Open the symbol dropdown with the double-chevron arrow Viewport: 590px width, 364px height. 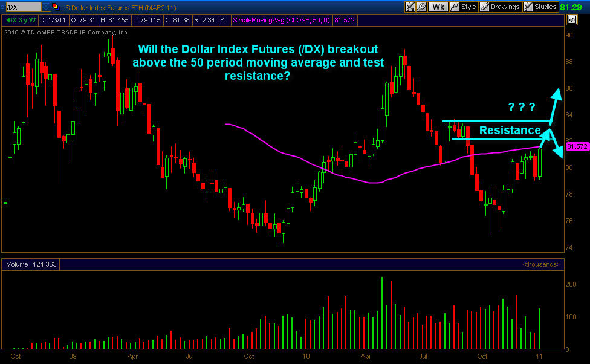pos(46,7)
